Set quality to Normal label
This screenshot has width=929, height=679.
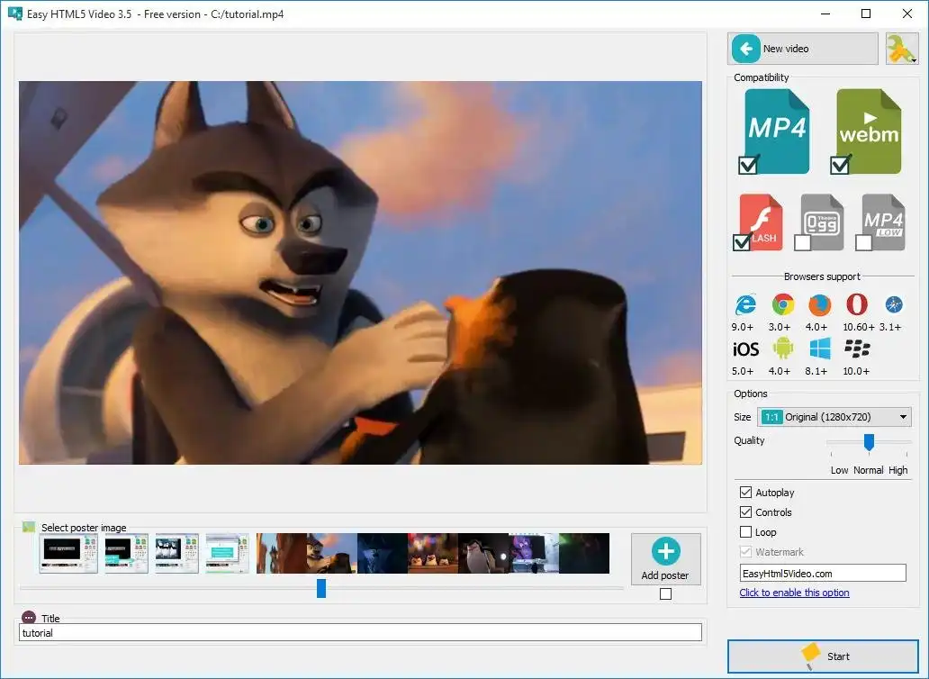[x=868, y=470]
